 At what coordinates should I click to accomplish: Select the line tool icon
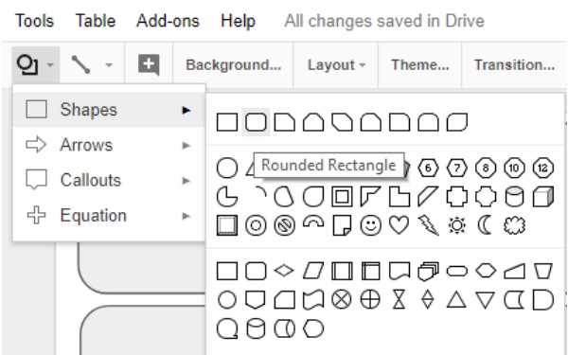[80, 64]
